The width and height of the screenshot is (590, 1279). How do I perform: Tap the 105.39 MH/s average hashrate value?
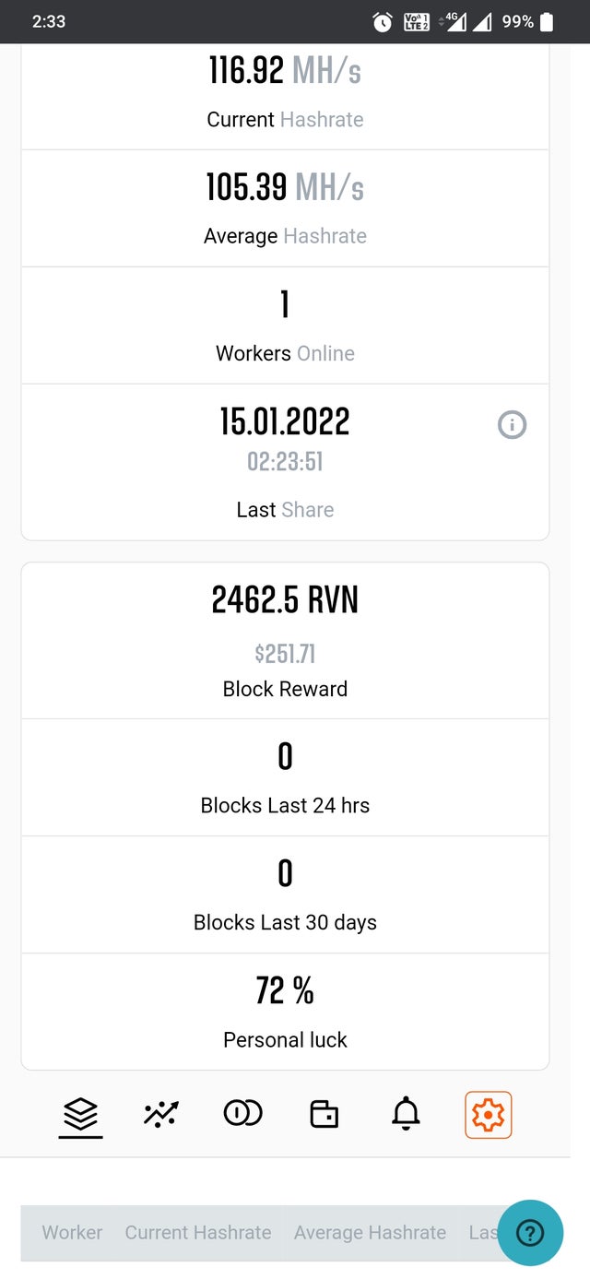pyautogui.click(x=285, y=187)
